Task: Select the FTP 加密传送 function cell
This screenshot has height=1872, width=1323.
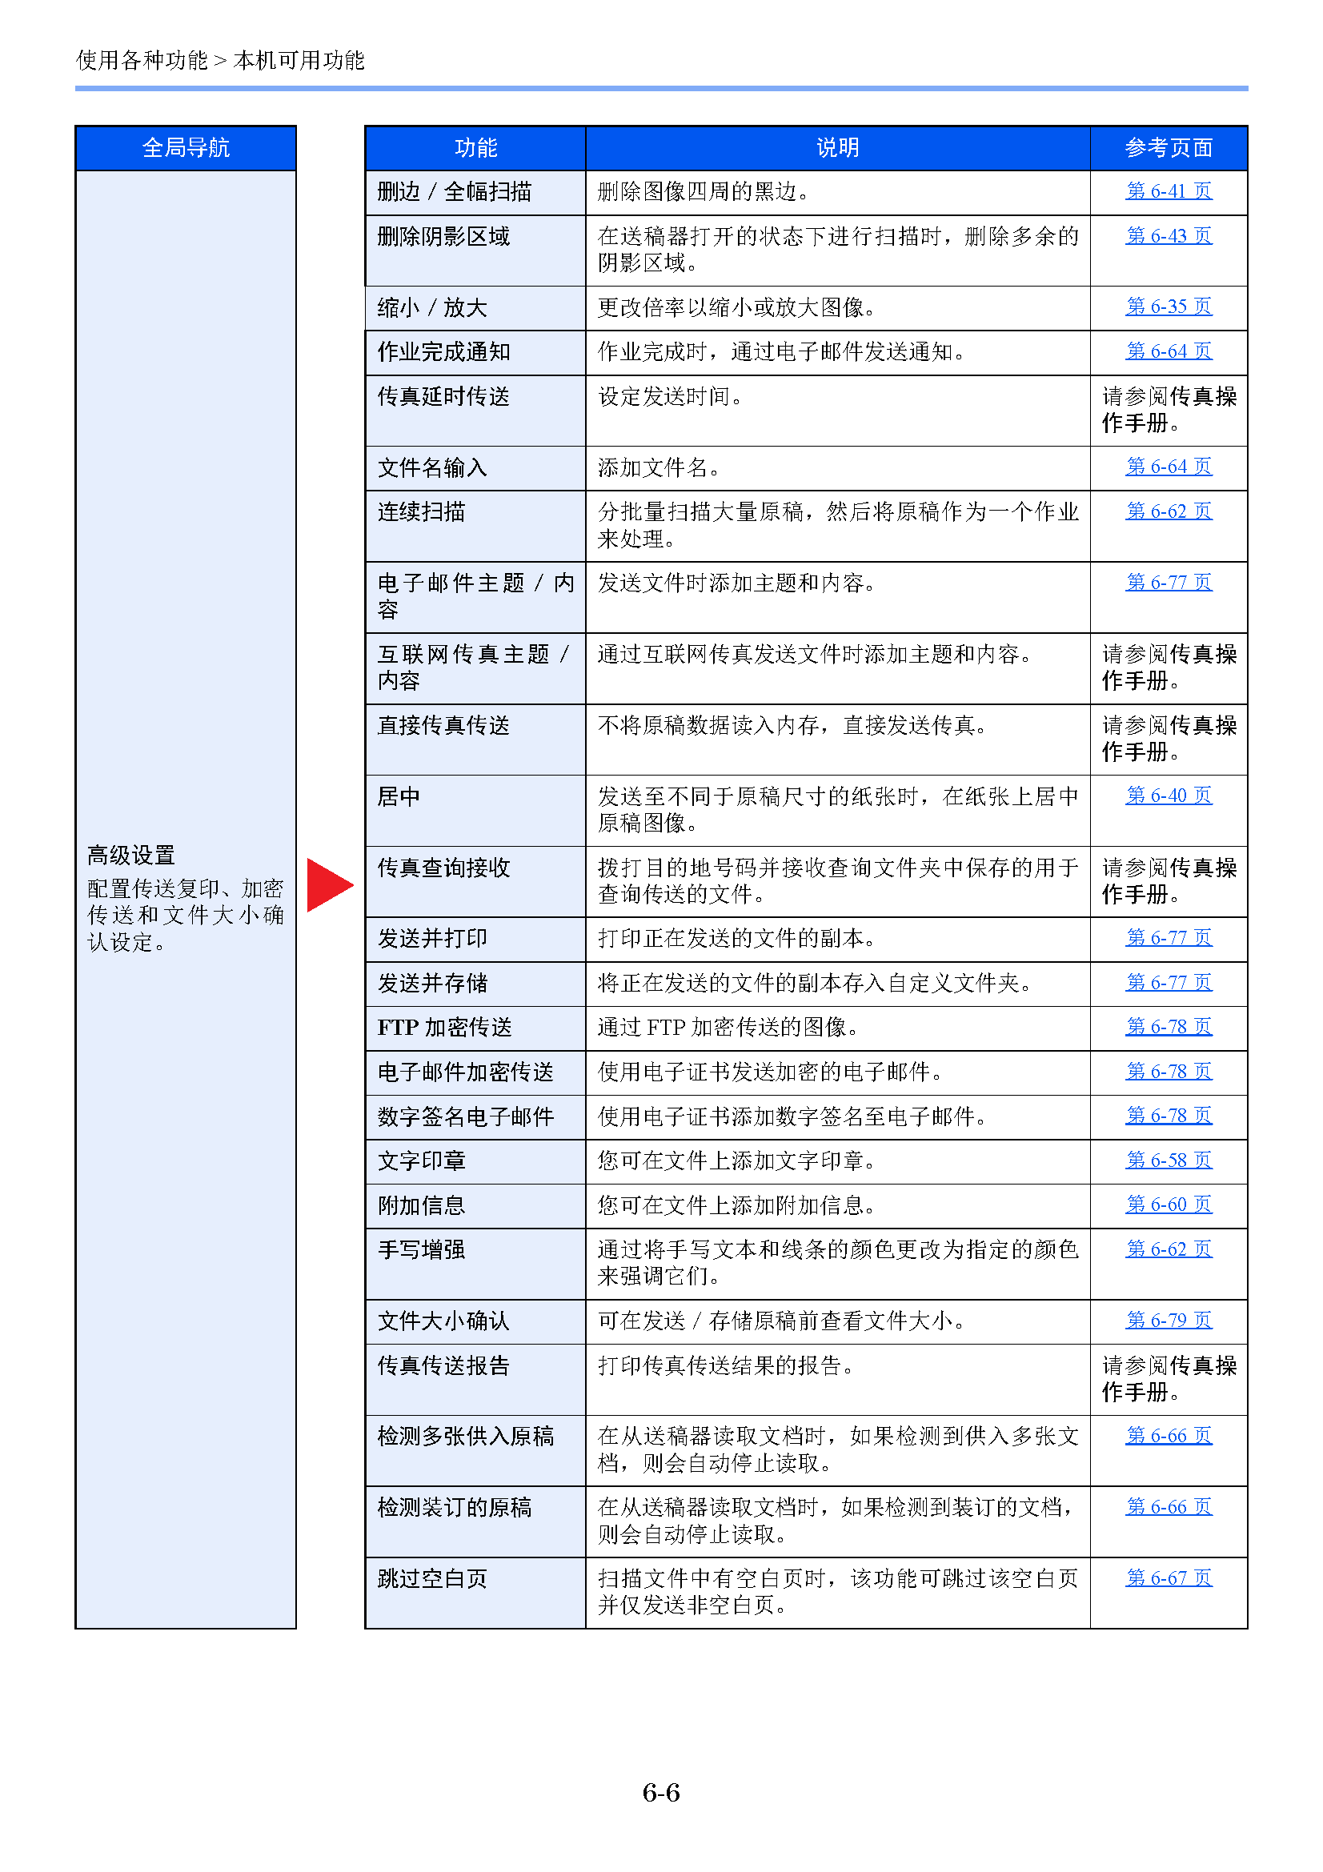Action: (476, 1028)
